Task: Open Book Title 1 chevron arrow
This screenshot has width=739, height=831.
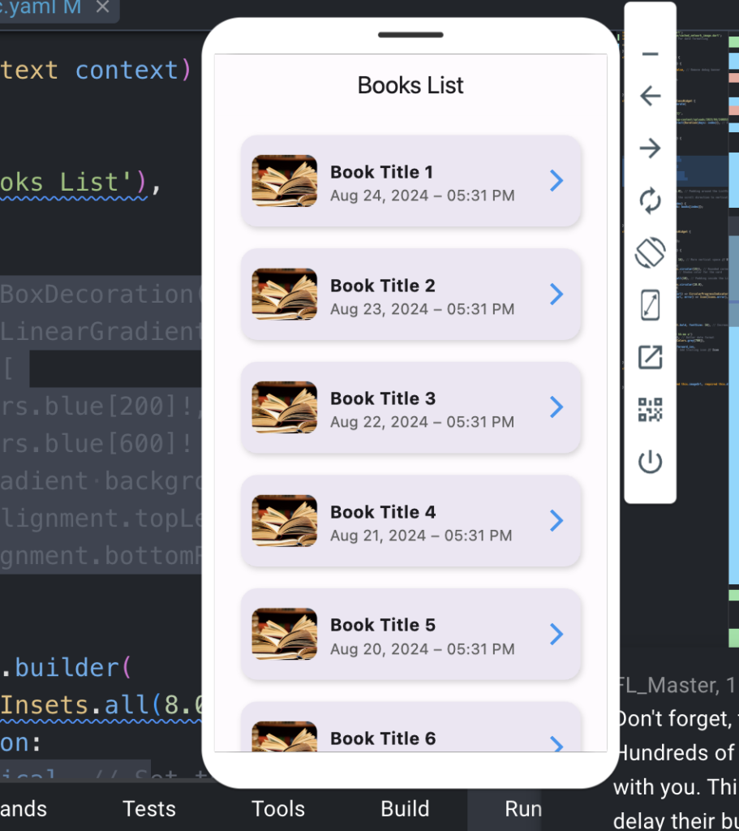Action: point(556,181)
